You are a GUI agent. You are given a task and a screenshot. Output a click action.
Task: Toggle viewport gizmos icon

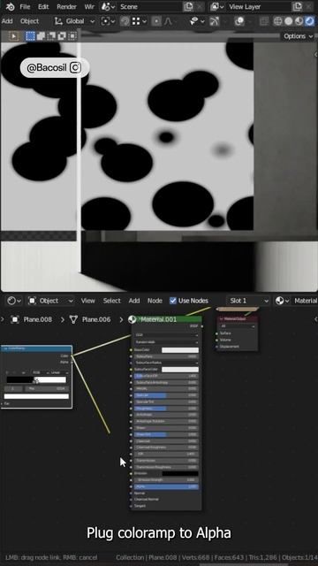[x=214, y=21]
